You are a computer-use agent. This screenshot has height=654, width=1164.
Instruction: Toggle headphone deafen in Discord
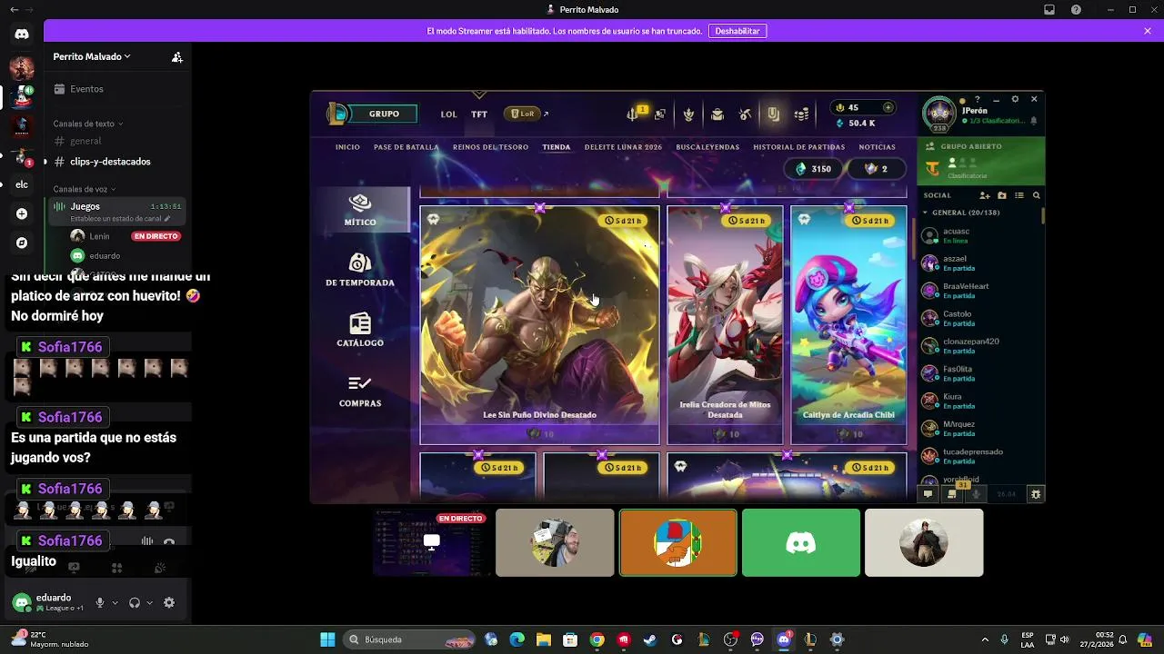click(x=135, y=602)
